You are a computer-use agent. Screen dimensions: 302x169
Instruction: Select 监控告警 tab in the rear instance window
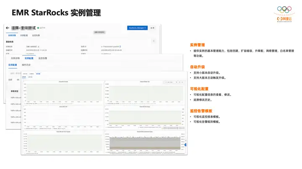click(36, 35)
